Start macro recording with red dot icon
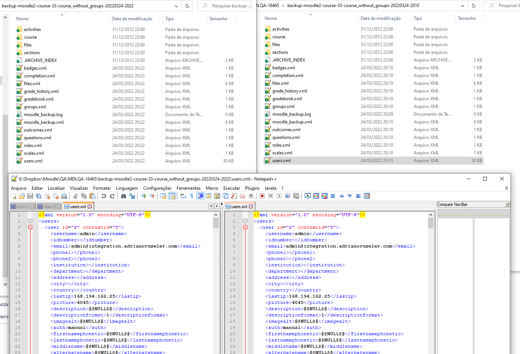The image size is (520, 354). coord(262,196)
